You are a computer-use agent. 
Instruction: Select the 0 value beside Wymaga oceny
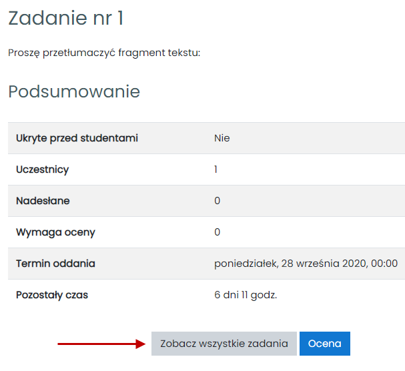point(217,232)
